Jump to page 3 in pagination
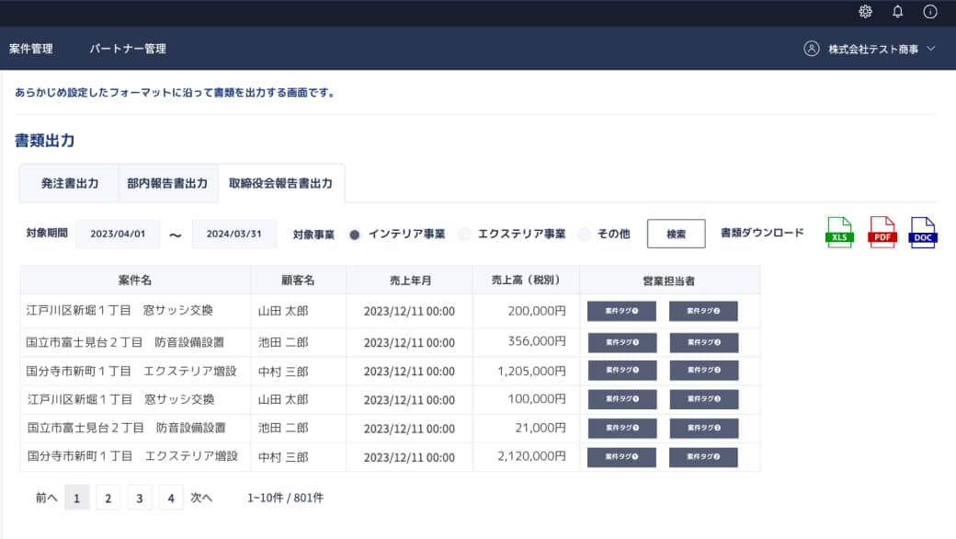 click(139, 498)
